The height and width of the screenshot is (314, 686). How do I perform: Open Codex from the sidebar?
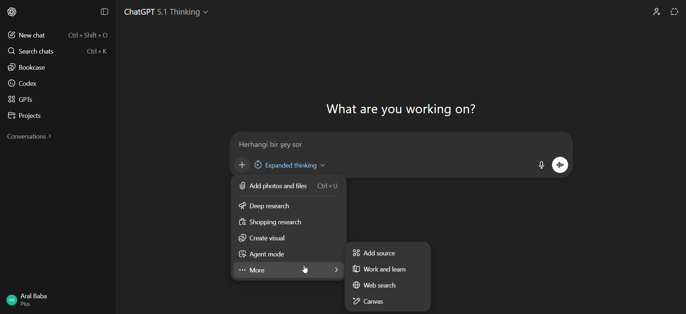28,84
